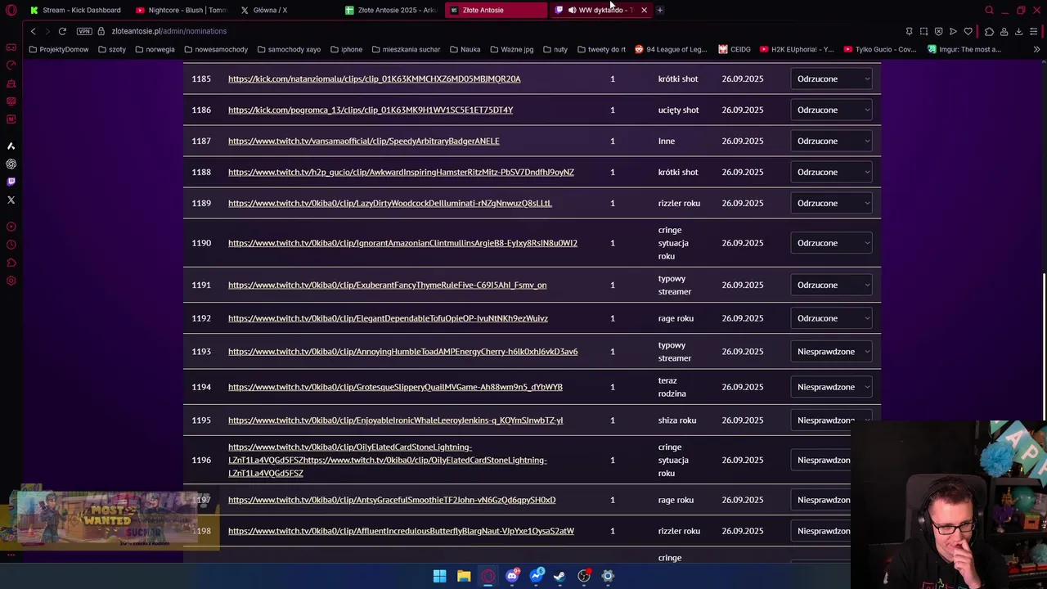
Task: Open the GX Corner gamepad sidebar icon
Action: [x=11, y=47]
